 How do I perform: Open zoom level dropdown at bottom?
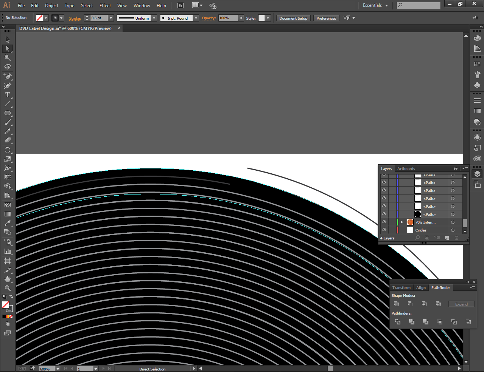pyautogui.click(x=58, y=369)
